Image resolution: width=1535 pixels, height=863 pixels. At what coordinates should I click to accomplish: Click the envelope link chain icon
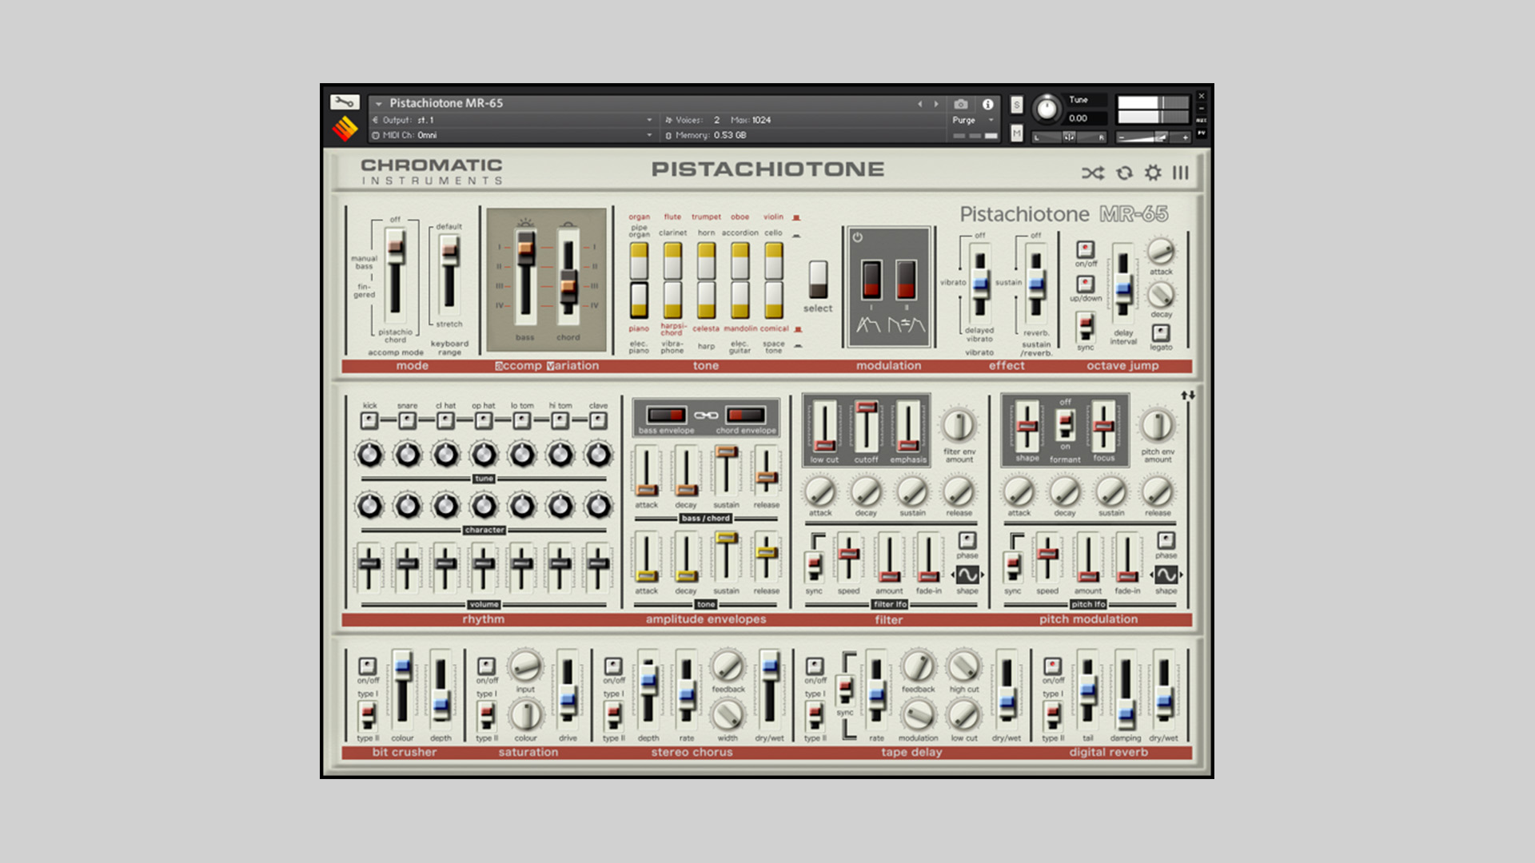pyautogui.click(x=706, y=415)
